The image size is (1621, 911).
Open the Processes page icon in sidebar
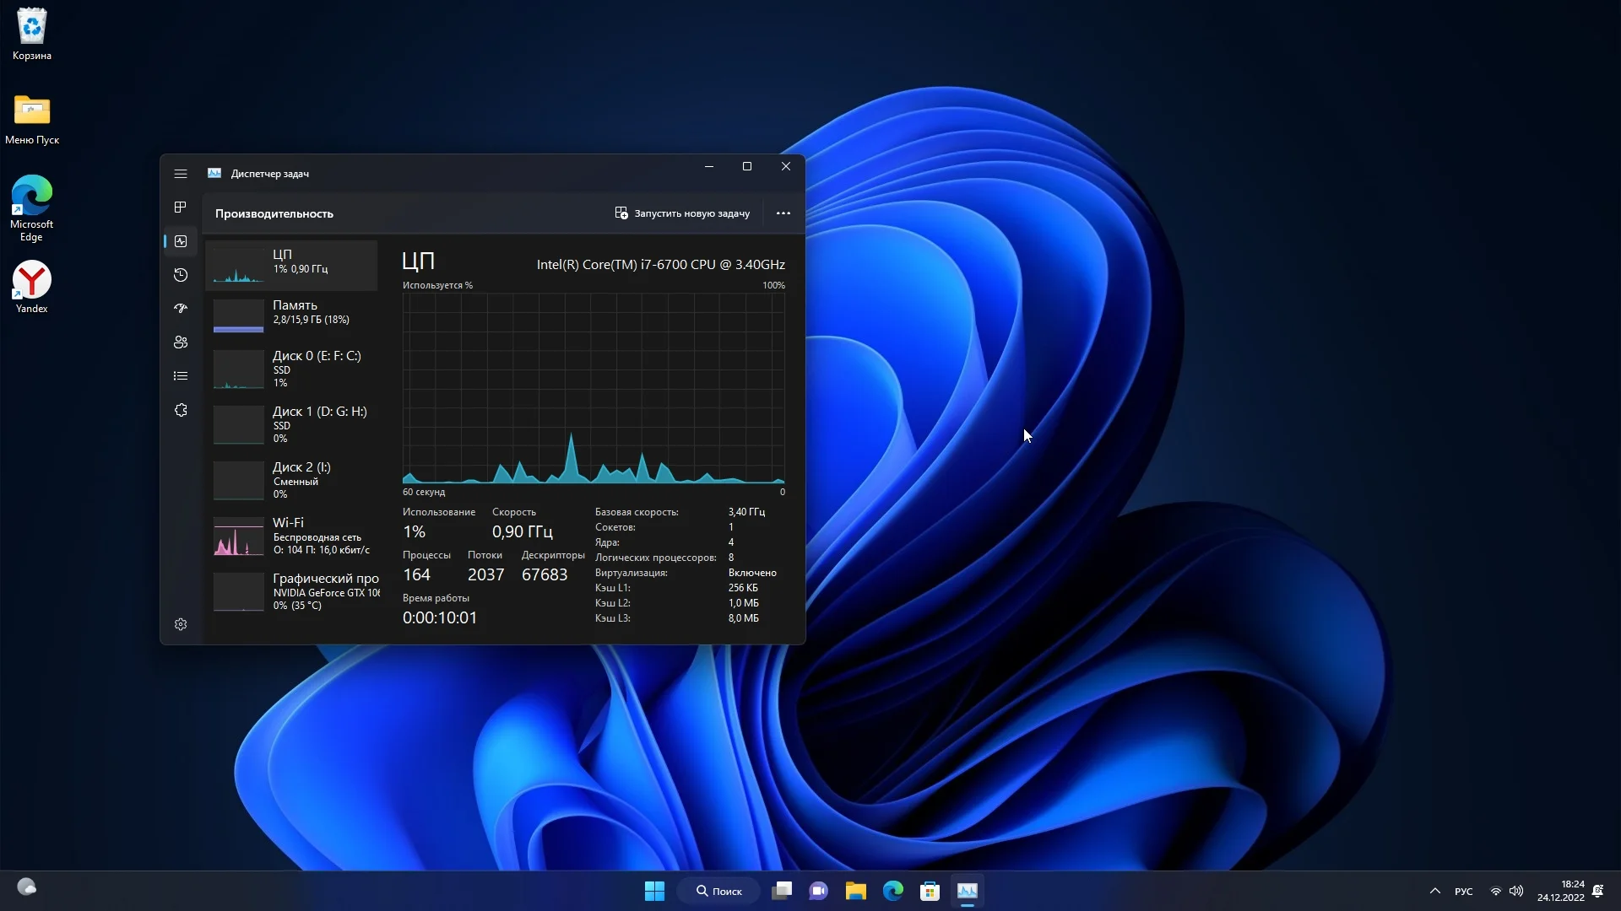(x=180, y=208)
